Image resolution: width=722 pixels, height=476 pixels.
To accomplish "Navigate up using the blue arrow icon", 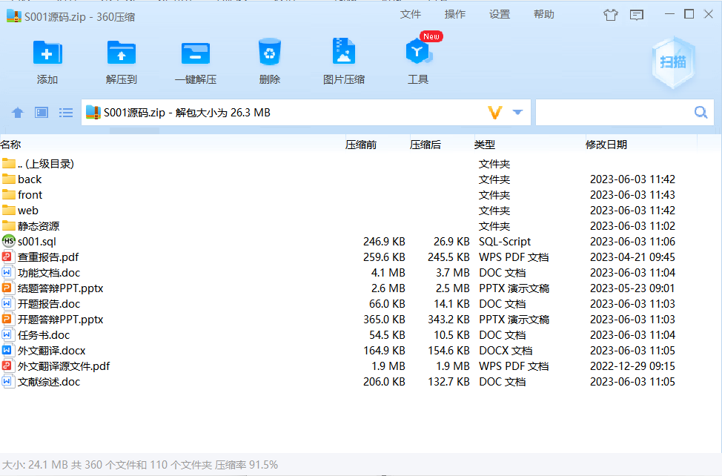I will pyautogui.click(x=17, y=112).
